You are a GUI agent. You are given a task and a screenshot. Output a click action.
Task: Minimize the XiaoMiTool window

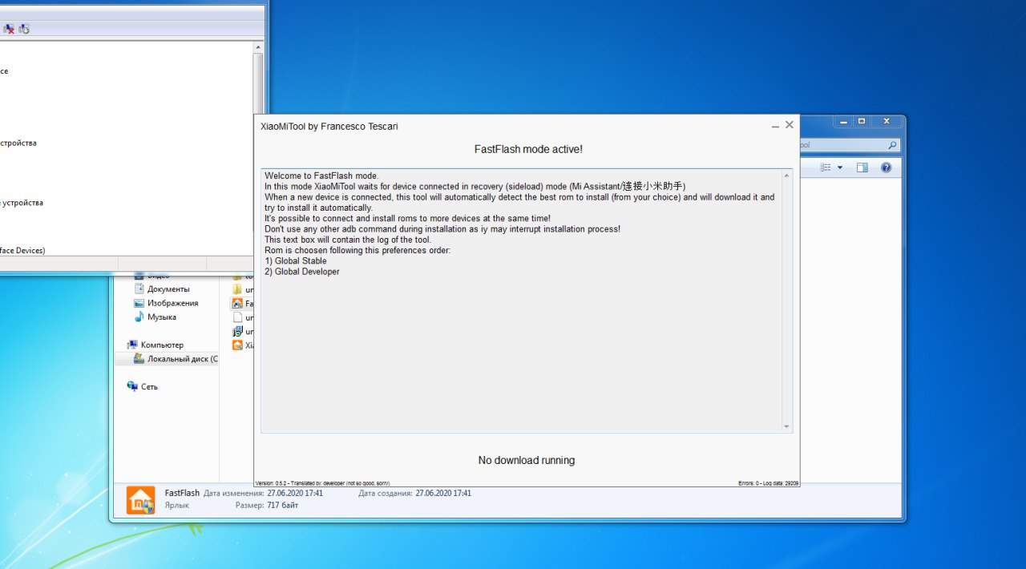point(775,127)
